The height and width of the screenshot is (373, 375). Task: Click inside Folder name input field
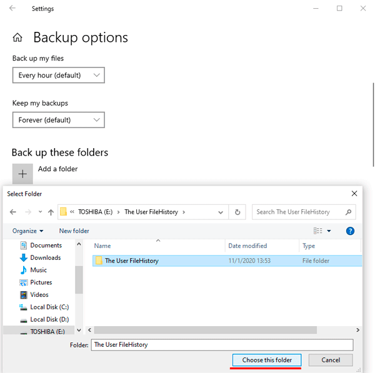tap(222, 345)
